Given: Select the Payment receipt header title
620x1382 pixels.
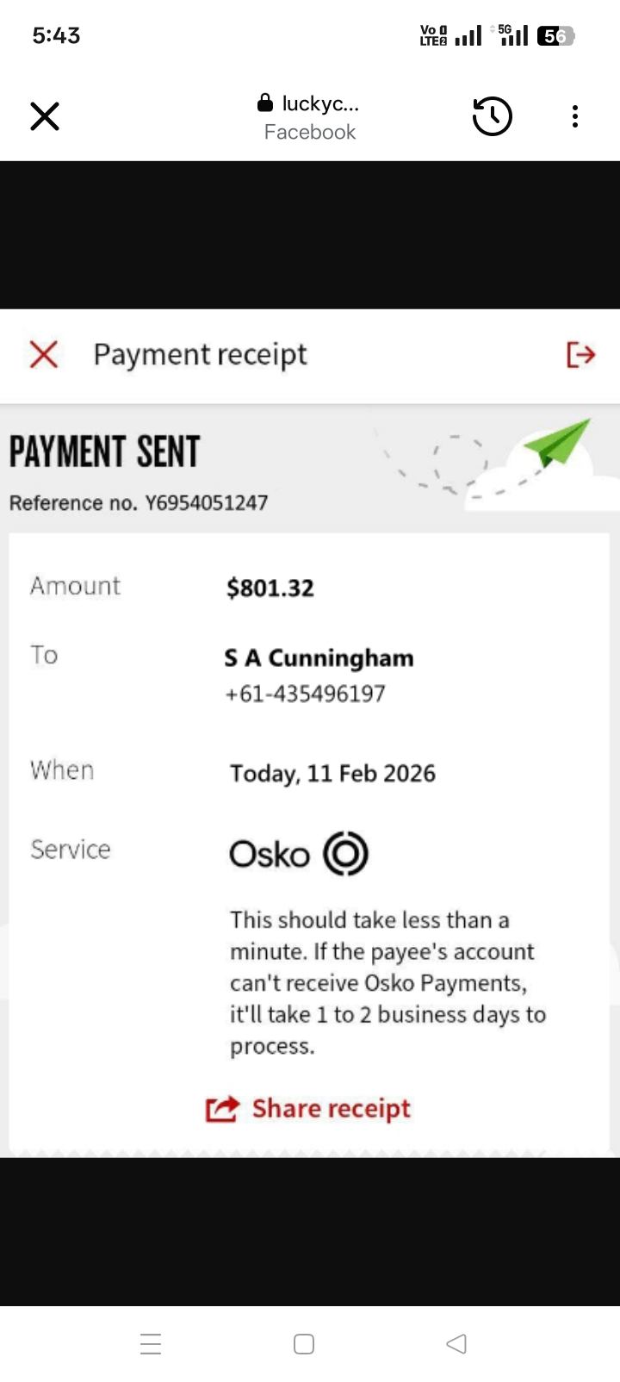Looking at the screenshot, I should click(200, 354).
